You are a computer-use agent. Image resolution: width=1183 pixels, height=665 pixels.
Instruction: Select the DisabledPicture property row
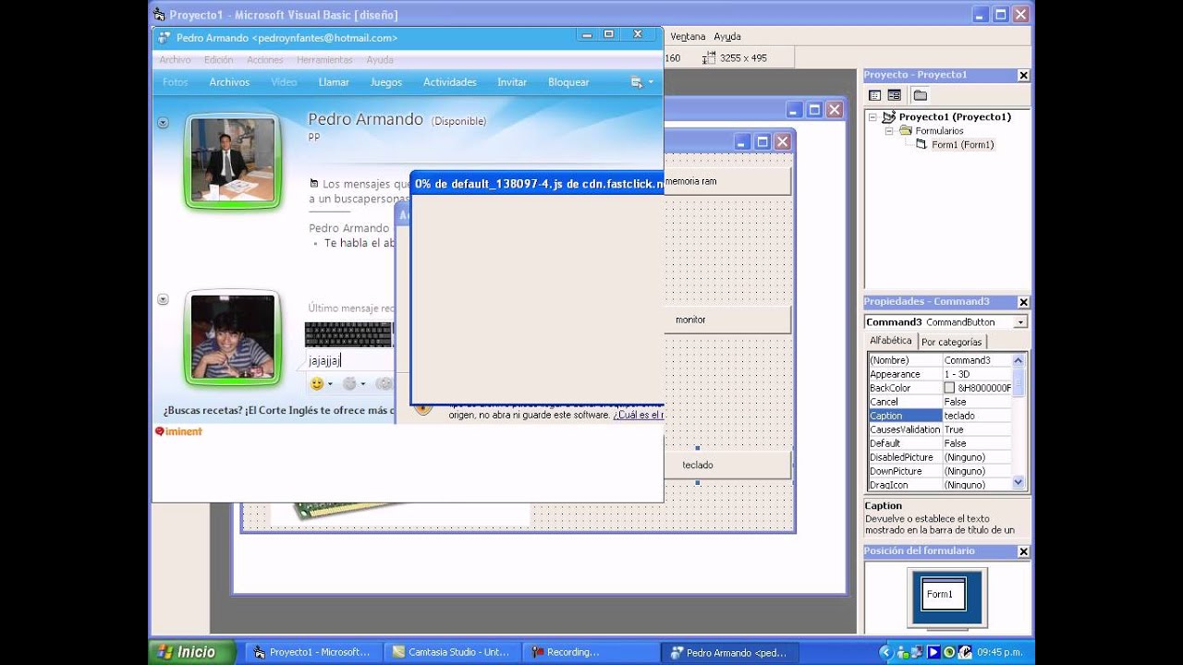(940, 457)
